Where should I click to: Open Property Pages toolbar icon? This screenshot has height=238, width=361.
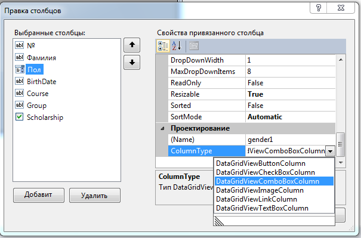click(x=194, y=46)
